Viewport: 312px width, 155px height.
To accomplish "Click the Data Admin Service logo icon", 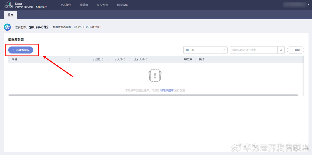I will 9,5.
